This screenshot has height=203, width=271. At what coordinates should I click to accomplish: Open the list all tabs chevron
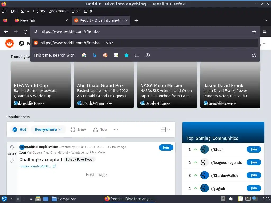tap(266, 20)
